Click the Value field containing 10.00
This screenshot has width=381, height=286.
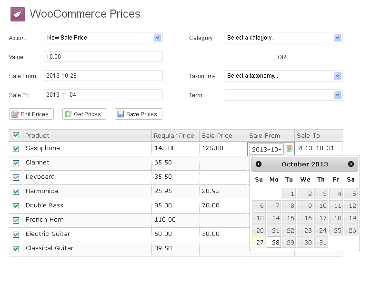pyautogui.click(x=103, y=57)
